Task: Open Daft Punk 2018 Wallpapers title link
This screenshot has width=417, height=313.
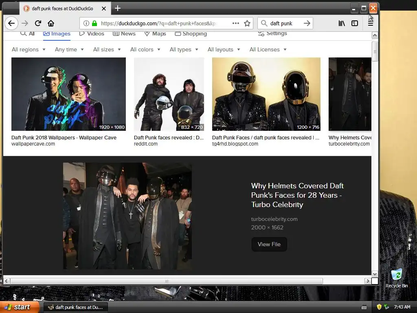Action: coord(64,138)
